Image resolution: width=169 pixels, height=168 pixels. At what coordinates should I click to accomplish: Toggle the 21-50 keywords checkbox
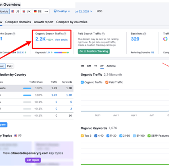pyautogui.click(x=121, y=136)
